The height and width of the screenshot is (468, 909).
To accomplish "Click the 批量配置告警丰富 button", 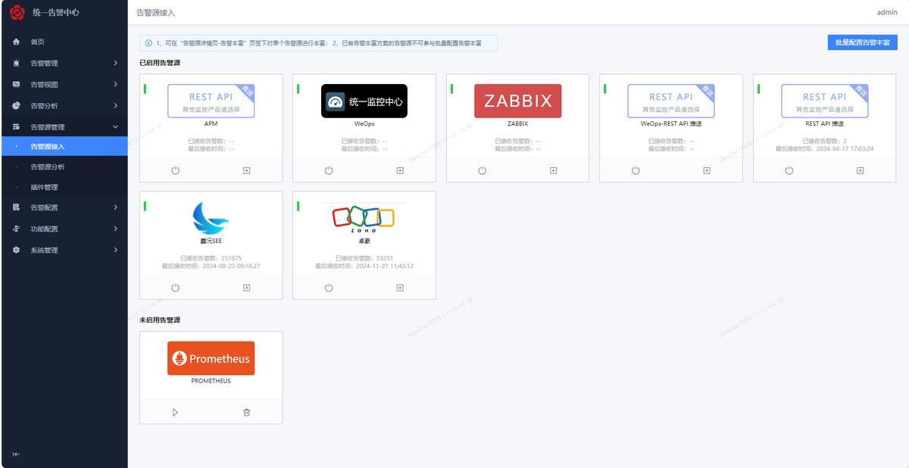I will [x=862, y=42].
